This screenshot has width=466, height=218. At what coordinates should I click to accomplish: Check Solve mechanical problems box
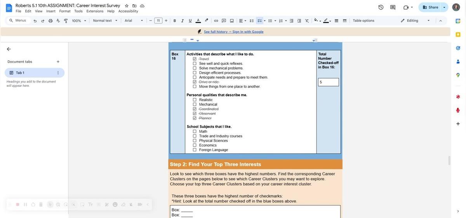pyautogui.click(x=195, y=68)
